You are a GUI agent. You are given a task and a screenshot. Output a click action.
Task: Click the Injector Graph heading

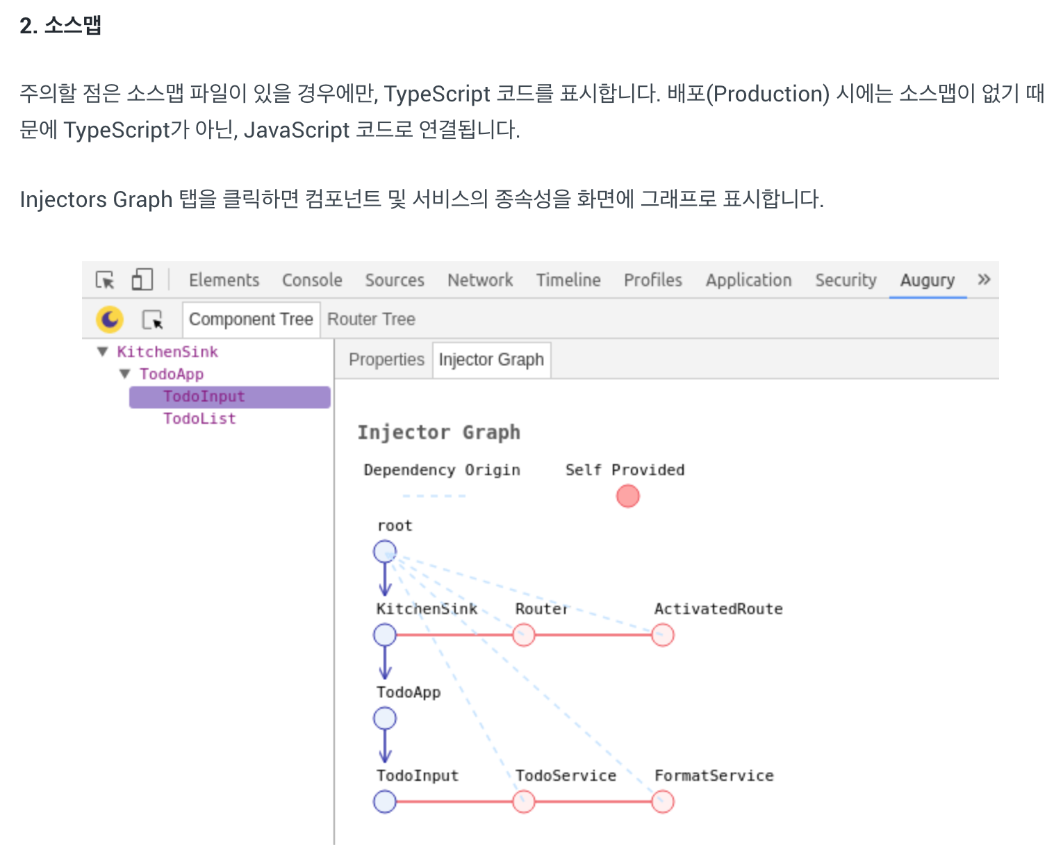(439, 432)
